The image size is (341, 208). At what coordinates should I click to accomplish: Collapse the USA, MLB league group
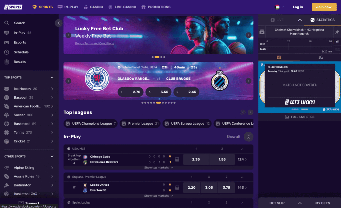(x=242, y=149)
